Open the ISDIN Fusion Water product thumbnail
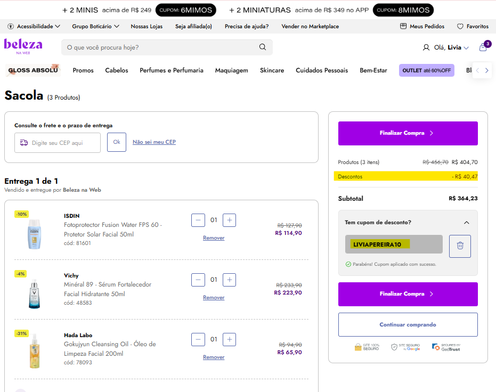 click(34, 234)
